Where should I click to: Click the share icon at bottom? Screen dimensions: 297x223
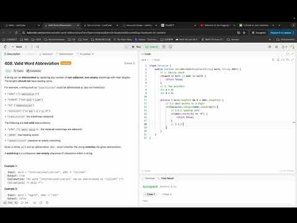41,203
